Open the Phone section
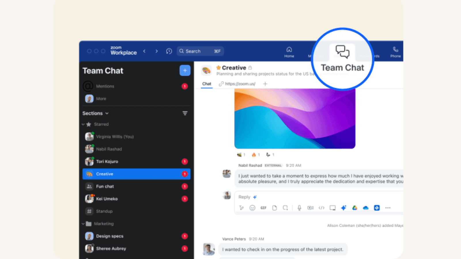Screen dimensions: 461x259 click(x=395, y=51)
